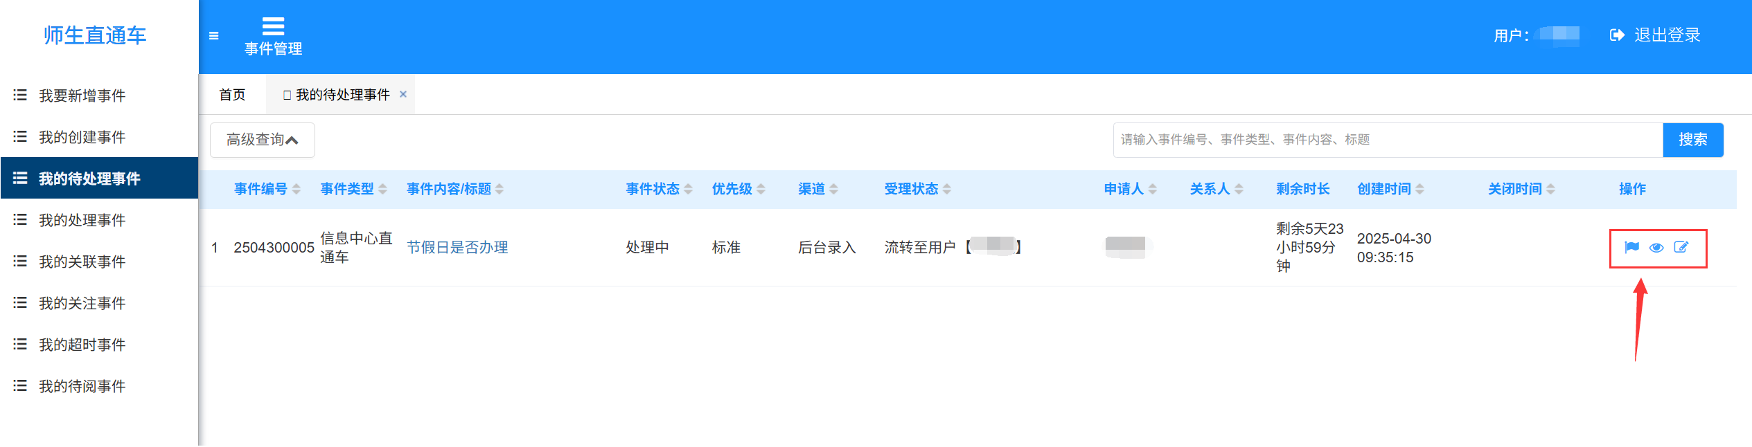This screenshot has height=447, width=1752.
Task: Click the 搜索 button
Action: coord(1692,140)
